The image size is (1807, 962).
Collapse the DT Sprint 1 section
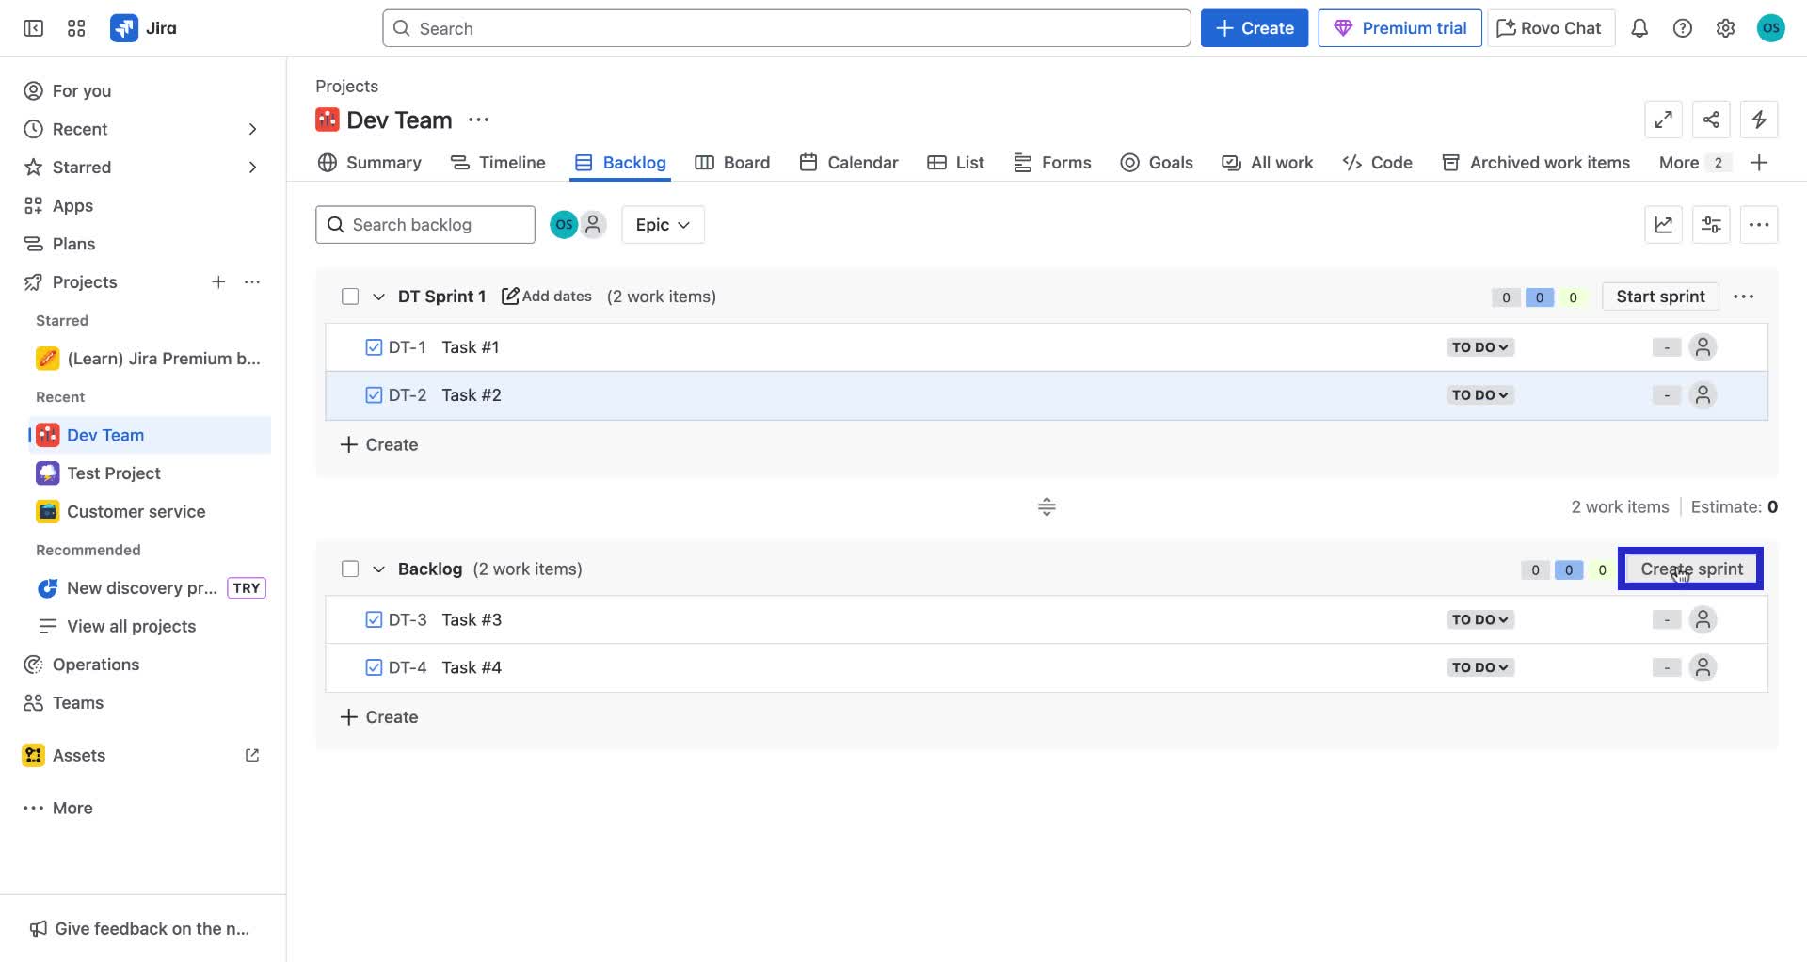[x=378, y=296]
